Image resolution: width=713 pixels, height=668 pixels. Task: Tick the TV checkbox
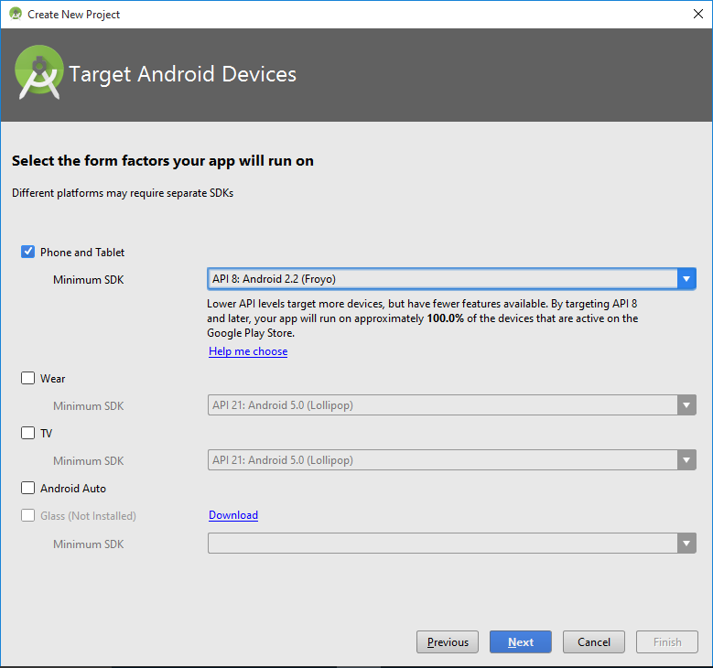28,433
